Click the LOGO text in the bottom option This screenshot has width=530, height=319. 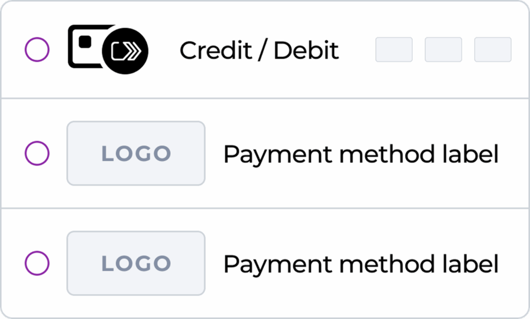(136, 264)
